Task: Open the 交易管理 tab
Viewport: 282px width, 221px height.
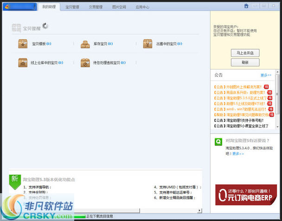Action: click(96, 7)
